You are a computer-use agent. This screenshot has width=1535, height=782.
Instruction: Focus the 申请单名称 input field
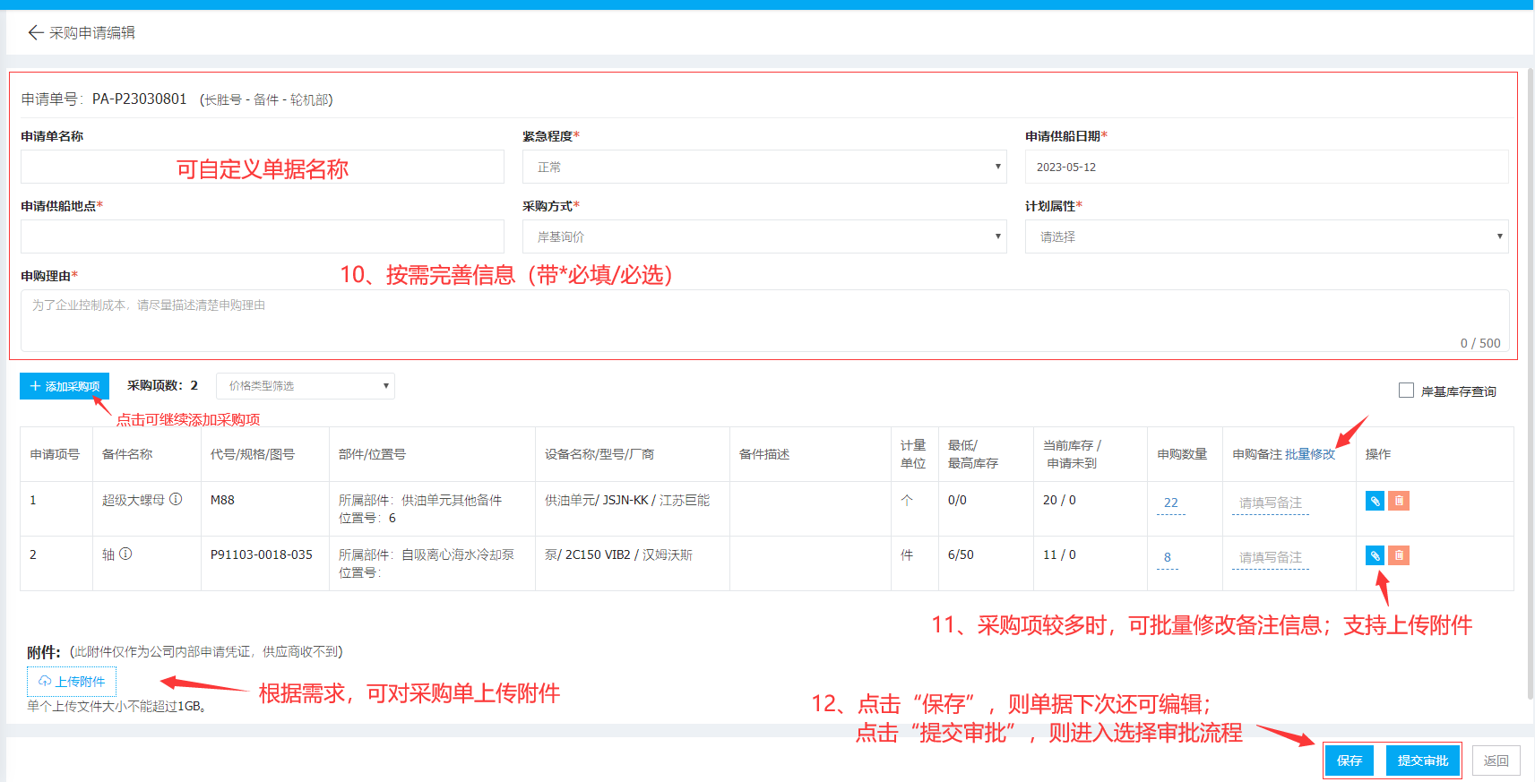pyautogui.click(x=263, y=167)
